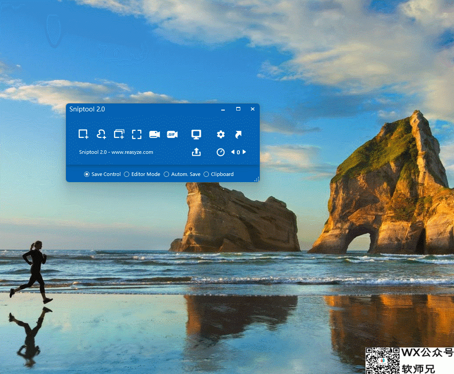Increase delay with the right arrow

(244, 152)
